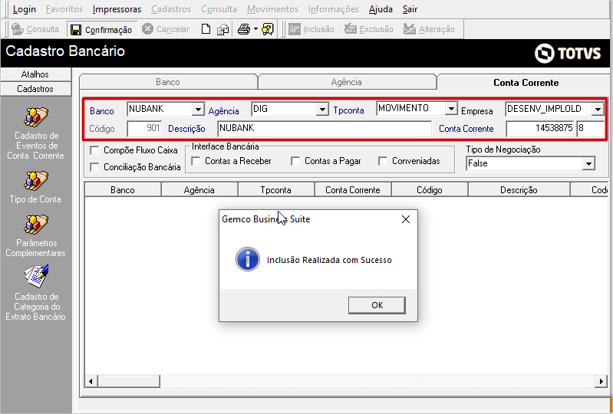Click the Conta Corrente number field 14538875
The width and height of the screenshot is (613, 414).
point(540,129)
